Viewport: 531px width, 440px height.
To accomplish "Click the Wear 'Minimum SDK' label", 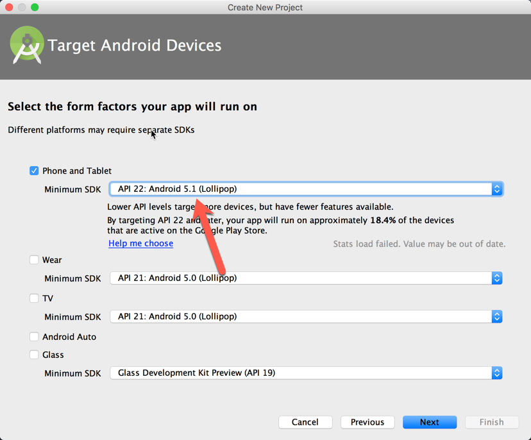I will tap(72, 278).
